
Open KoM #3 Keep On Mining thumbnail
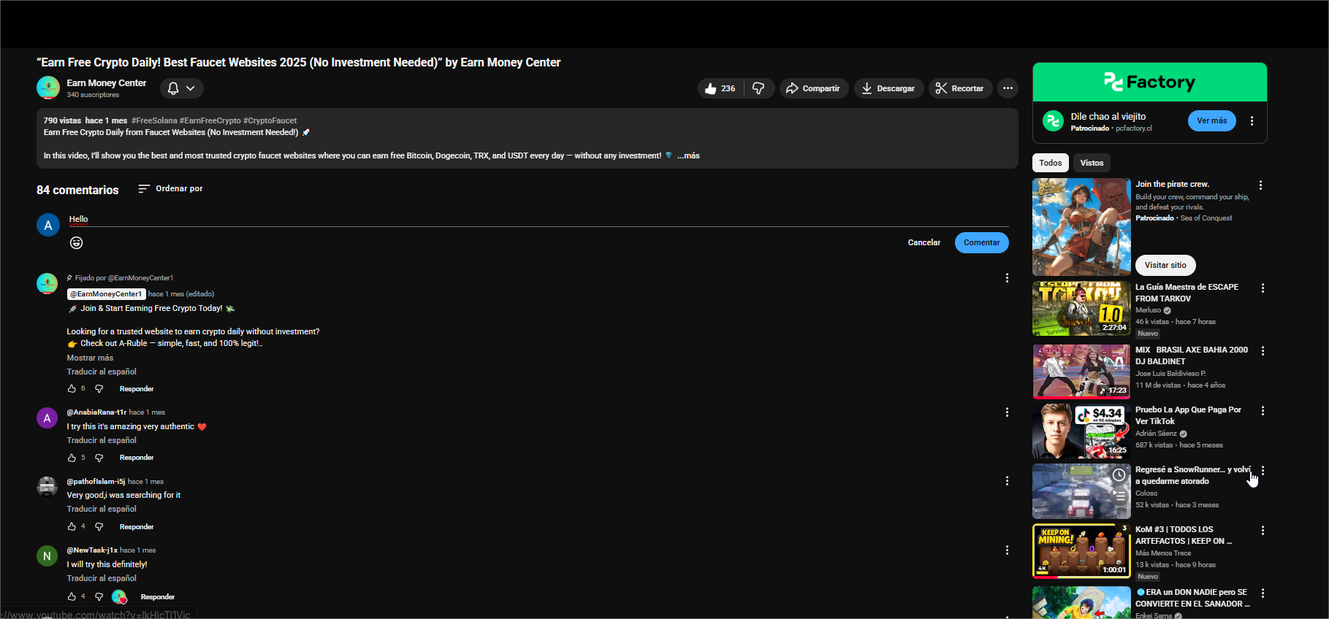pos(1081,551)
